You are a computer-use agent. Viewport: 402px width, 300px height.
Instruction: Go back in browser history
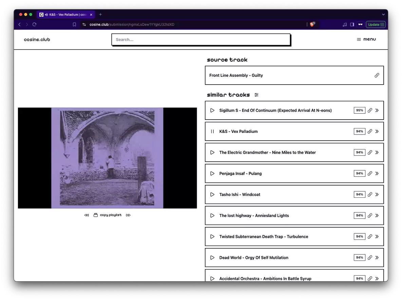(19, 24)
